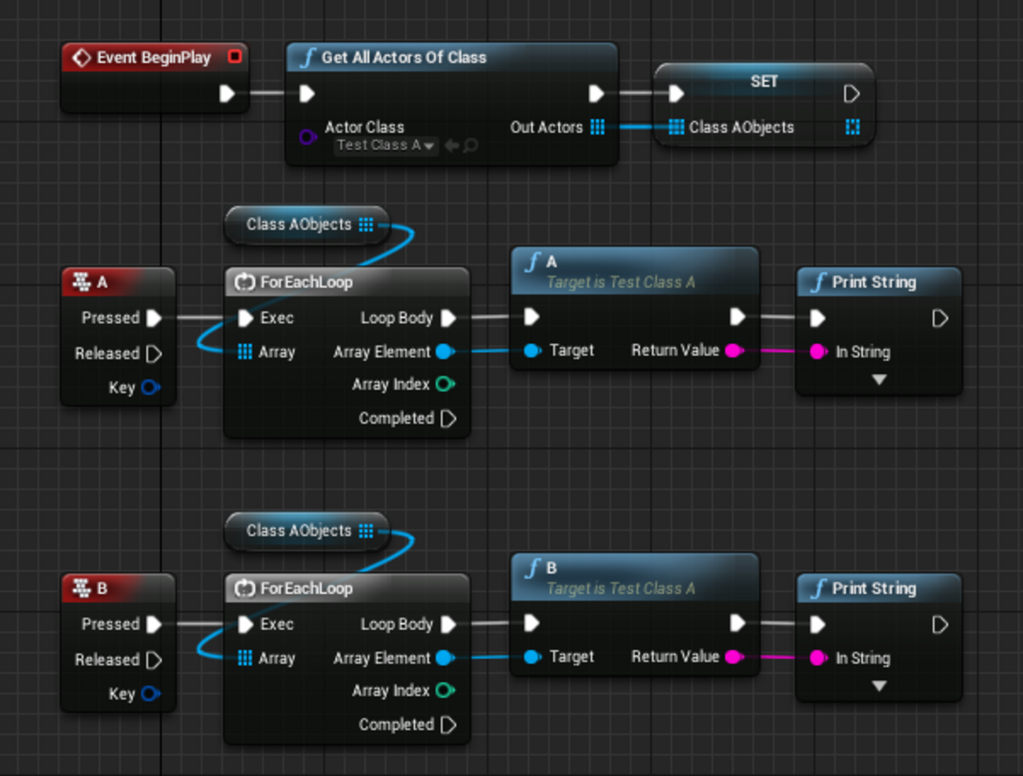This screenshot has height=776, width=1023.
Task: Select title of ForEachLoop wired to the B key
Action: (306, 588)
